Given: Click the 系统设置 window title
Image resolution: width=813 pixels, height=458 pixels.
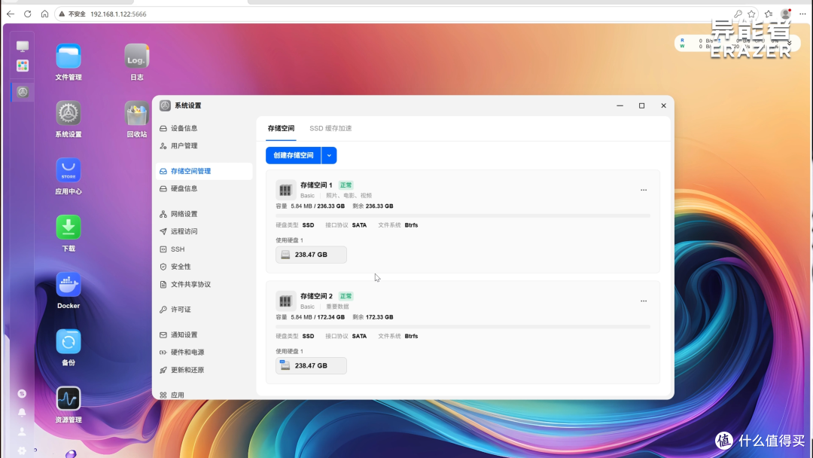Looking at the screenshot, I should tap(187, 105).
